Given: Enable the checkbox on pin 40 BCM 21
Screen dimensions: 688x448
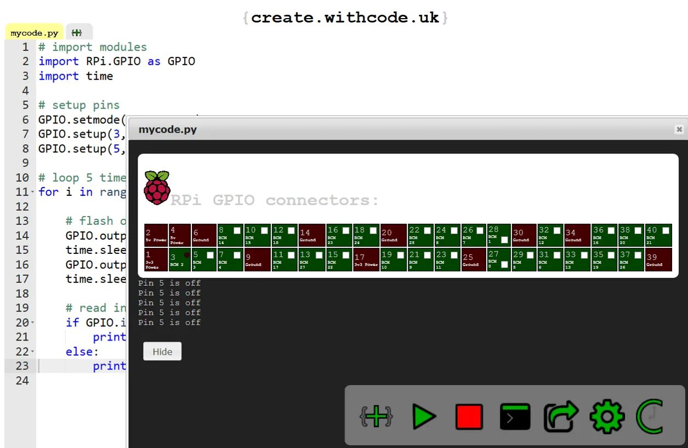Looking at the screenshot, I should (665, 231).
